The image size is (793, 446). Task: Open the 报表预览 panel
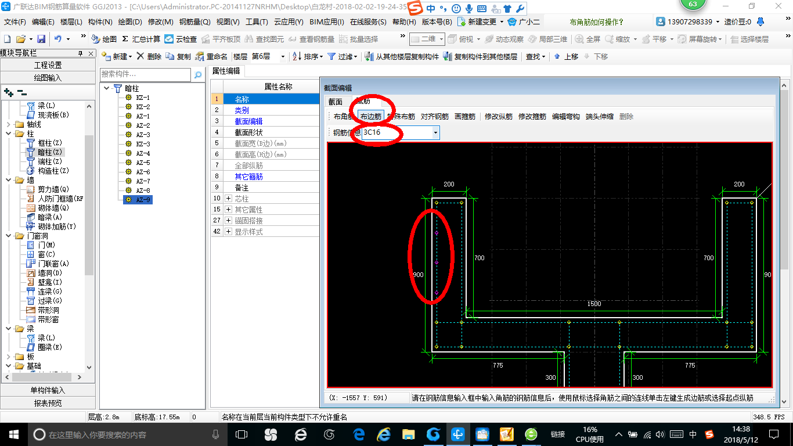click(48, 403)
